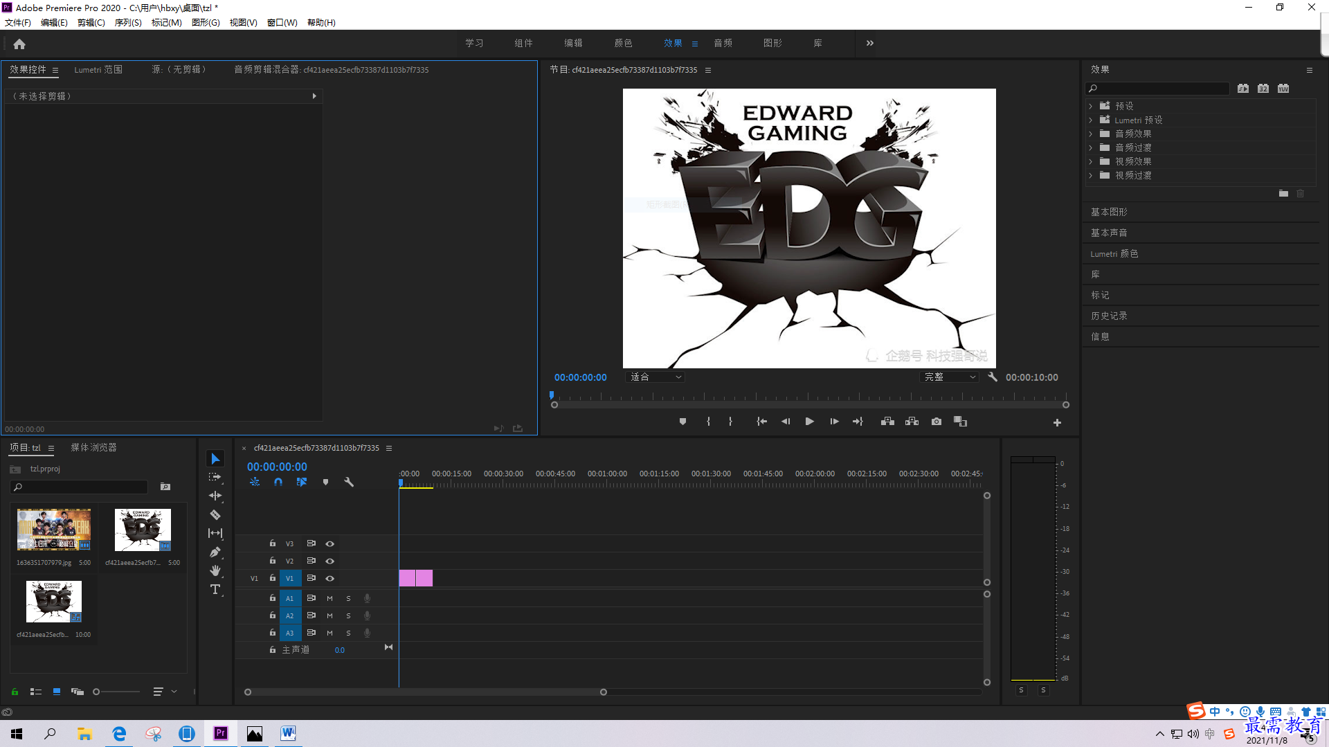Open Program Monitor settings wrench
The height and width of the screenshot is (747, 1329).
pyautogui.click(x=993, y=377)
